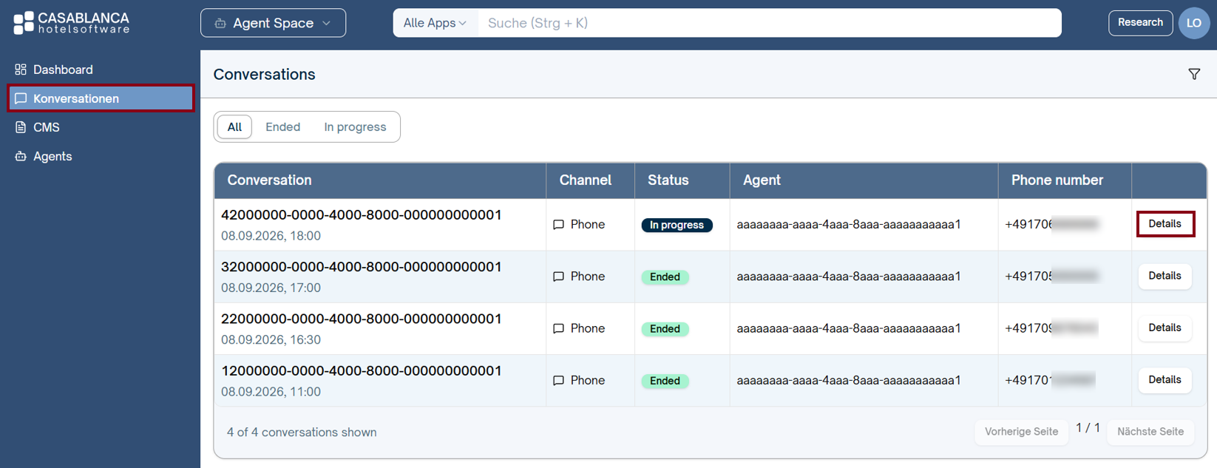Open Agents in the sidebar
This screenshot has width=1217, height=468.
101,156
